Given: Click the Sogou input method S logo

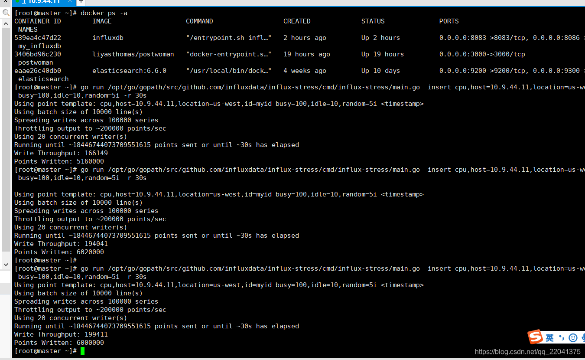Looking at the screenshot, I should tap(536, 337).
